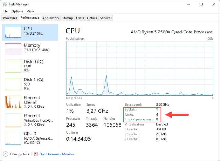The image size is (220, 161).
Task: Open the File menu
Action: click(x=5, y=11)
